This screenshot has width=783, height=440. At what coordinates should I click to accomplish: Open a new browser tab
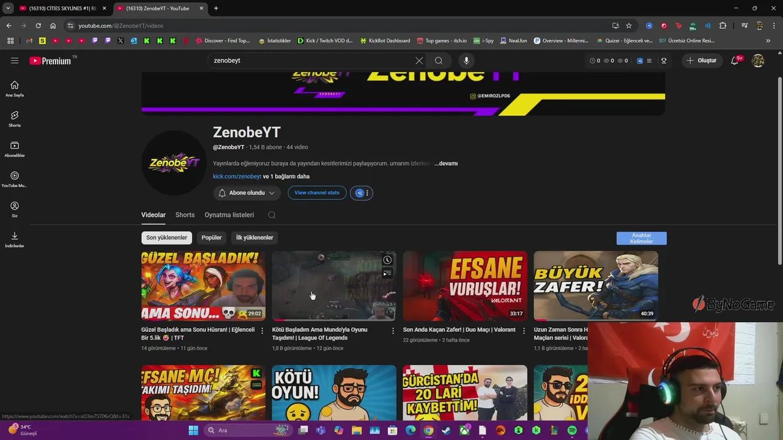216,9
